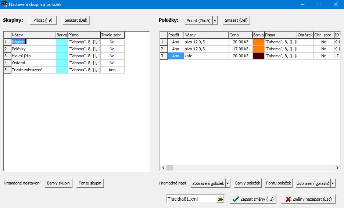Toggle Trvale zobr. value Ne for Nápoje
This screenshot has width=344, height=208.
coord(112,42)
